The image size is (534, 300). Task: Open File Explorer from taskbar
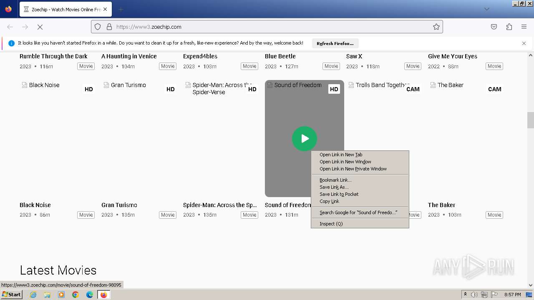point(47,295)
